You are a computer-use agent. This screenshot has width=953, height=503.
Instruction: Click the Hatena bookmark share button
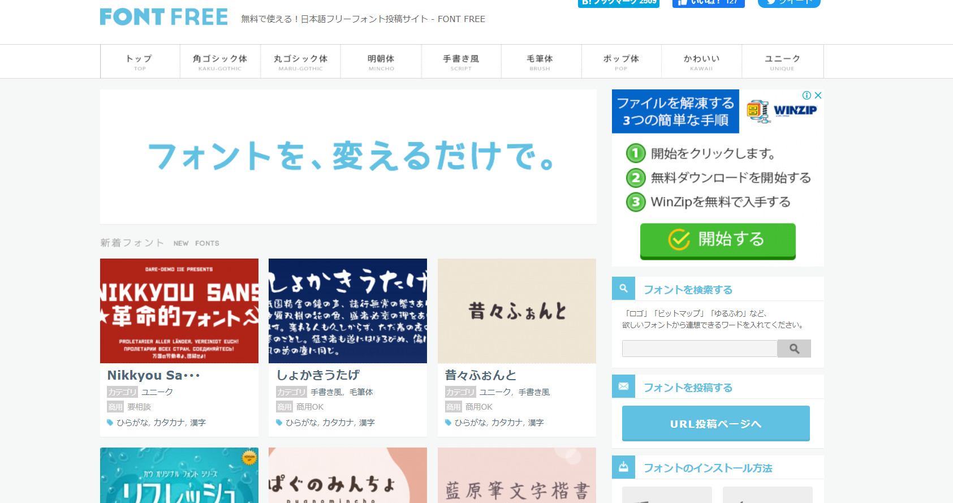(x=619, y=3)
